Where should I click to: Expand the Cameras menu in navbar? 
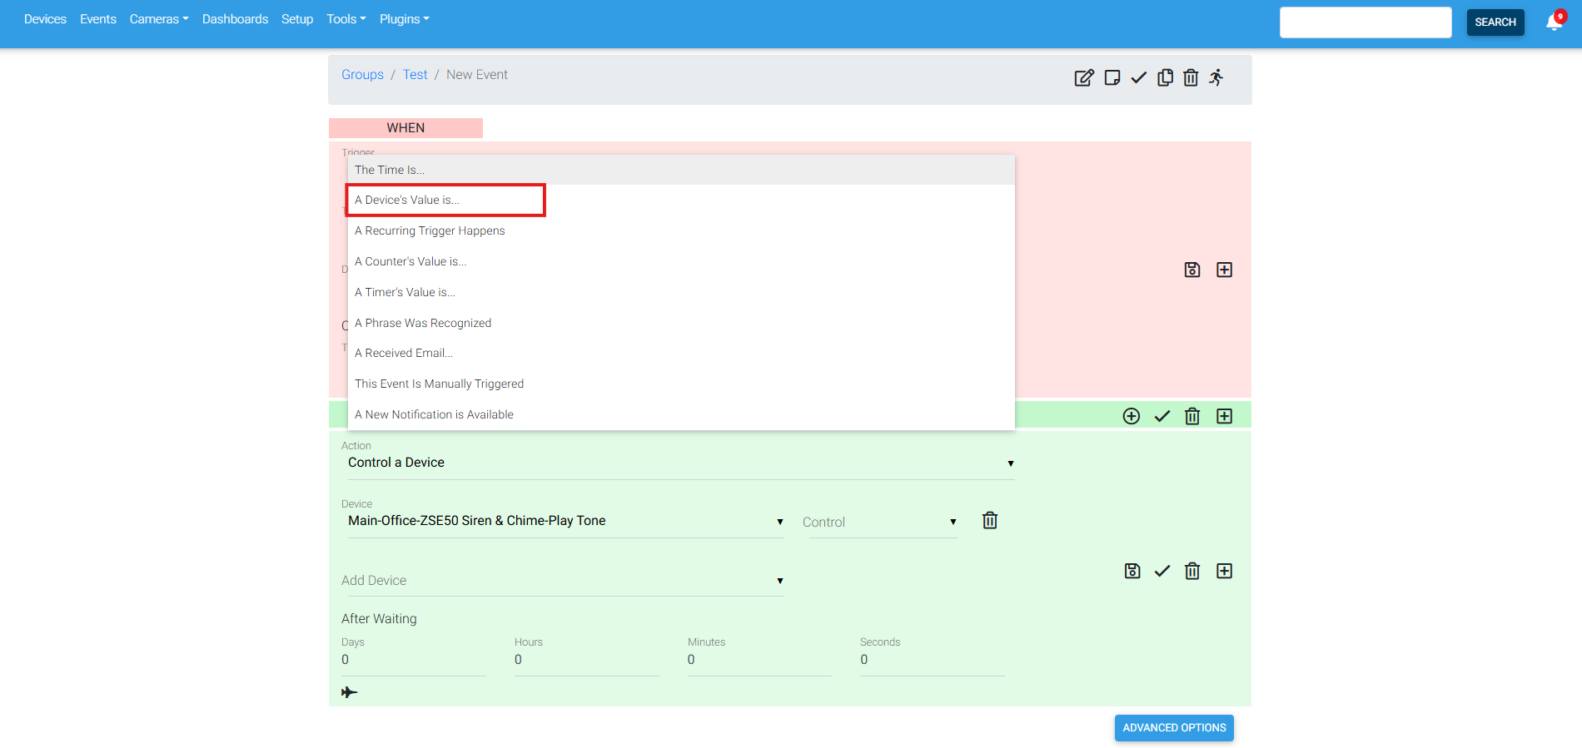(159, 19)
